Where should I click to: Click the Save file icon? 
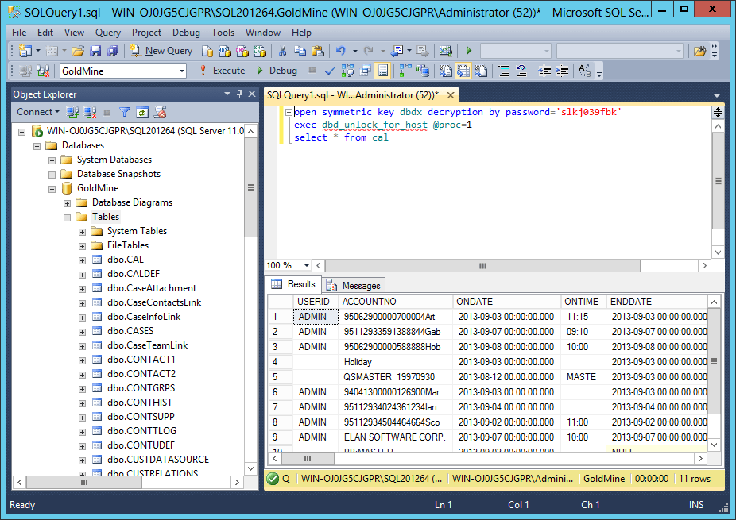click(95, 51)
